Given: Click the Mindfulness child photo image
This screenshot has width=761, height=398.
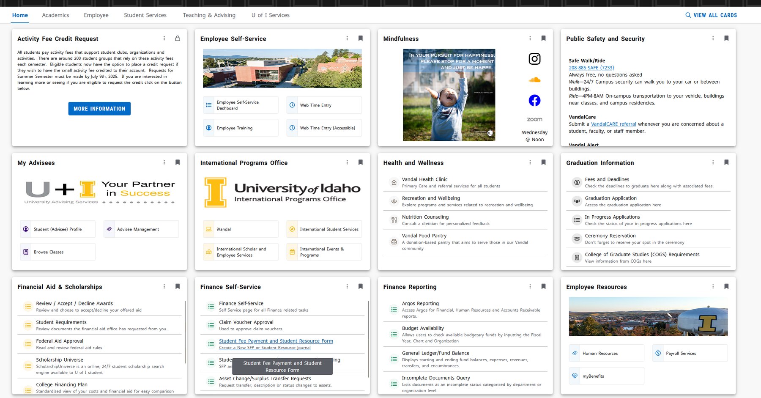Looking at the screenshot, I should coord(449,95).
